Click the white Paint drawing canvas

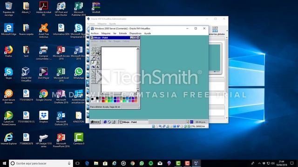tap(119, 69)
